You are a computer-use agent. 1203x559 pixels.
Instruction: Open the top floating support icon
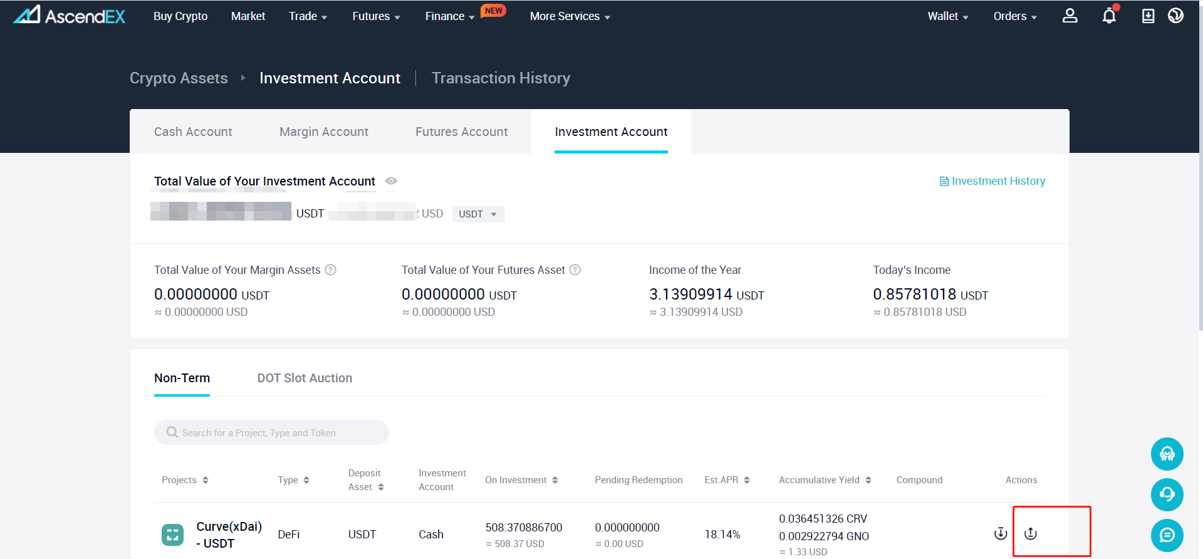1167,454
